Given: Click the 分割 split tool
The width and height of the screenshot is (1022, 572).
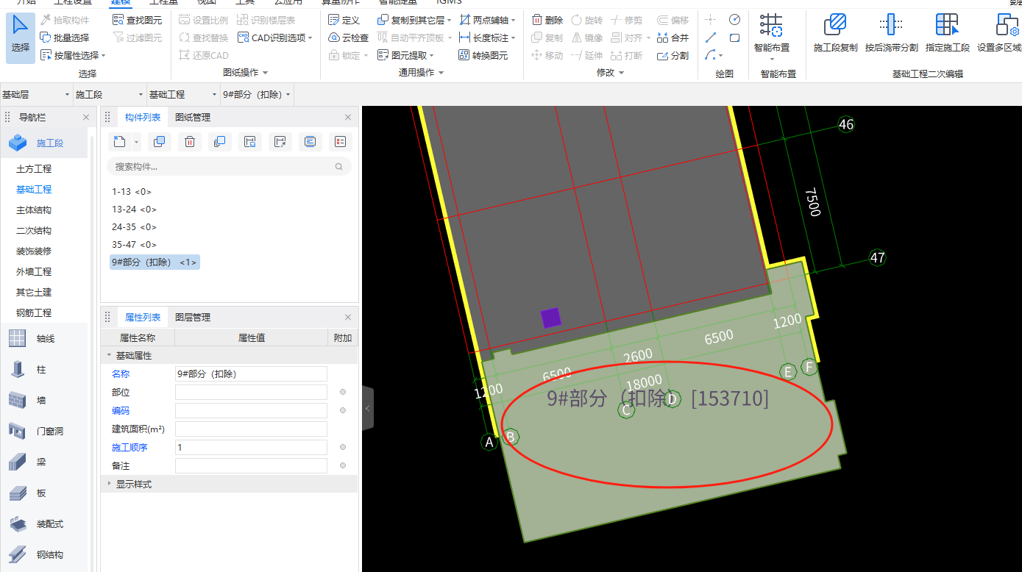Looking at the screenshot, I should 673,55.
